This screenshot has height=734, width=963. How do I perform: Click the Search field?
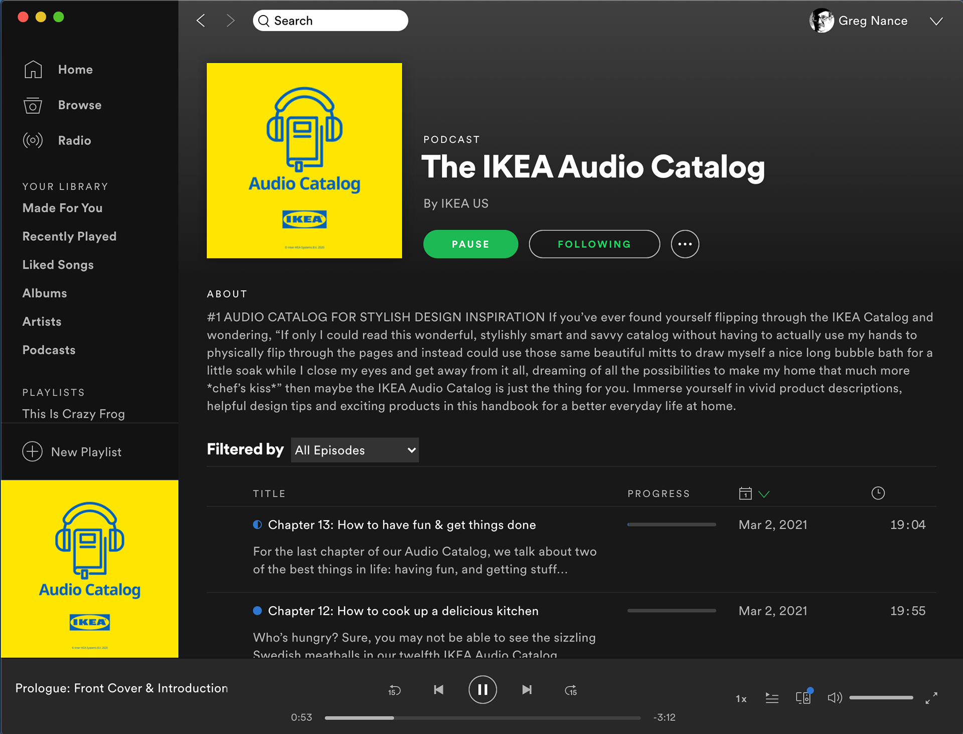(x=330, y=21)
